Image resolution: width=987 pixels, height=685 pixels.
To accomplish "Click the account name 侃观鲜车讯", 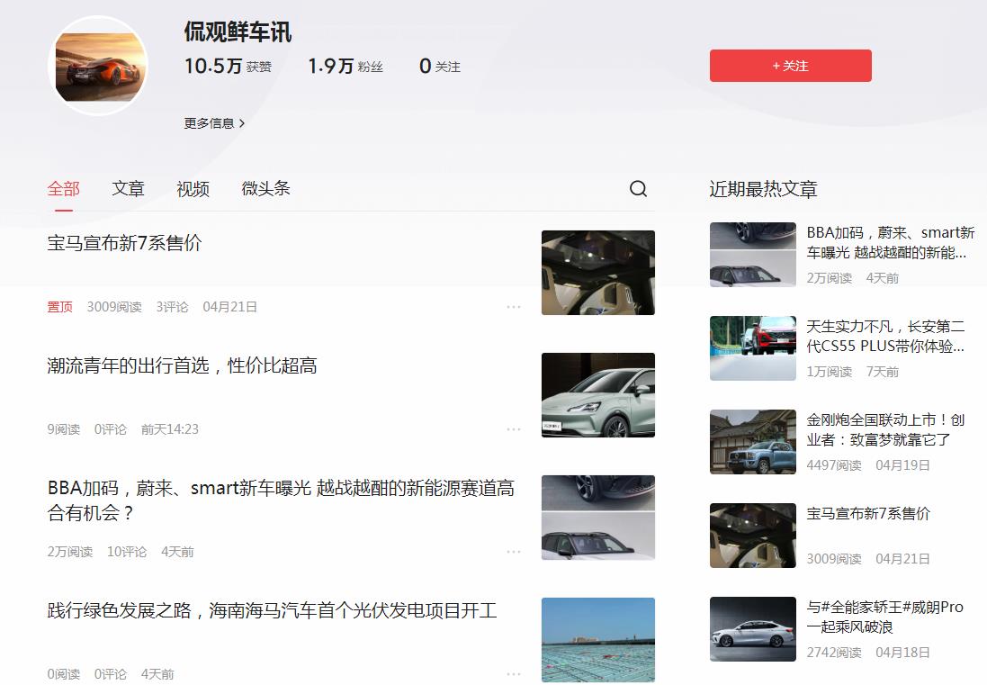I will click(x=238, y=32).
